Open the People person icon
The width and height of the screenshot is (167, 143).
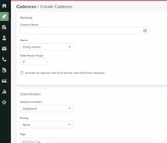(x=4, y=38)
